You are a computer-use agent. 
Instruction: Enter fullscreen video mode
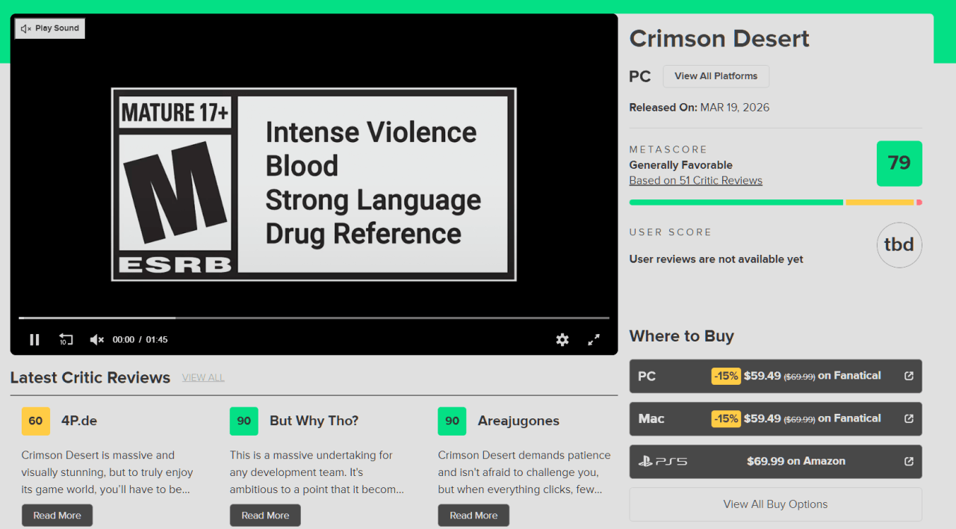click(594, 340)
